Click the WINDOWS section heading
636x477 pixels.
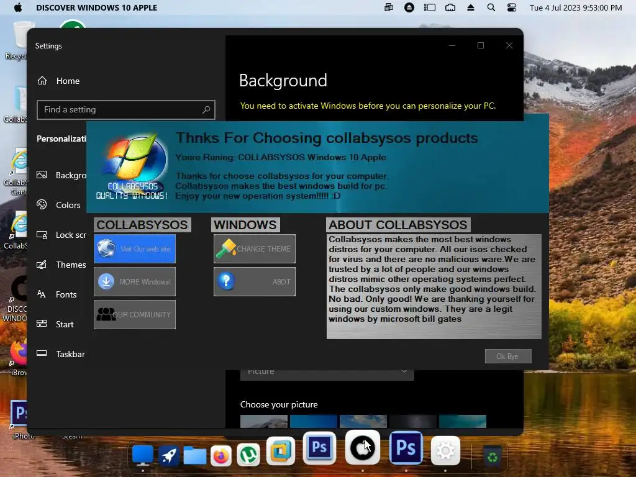245,225
